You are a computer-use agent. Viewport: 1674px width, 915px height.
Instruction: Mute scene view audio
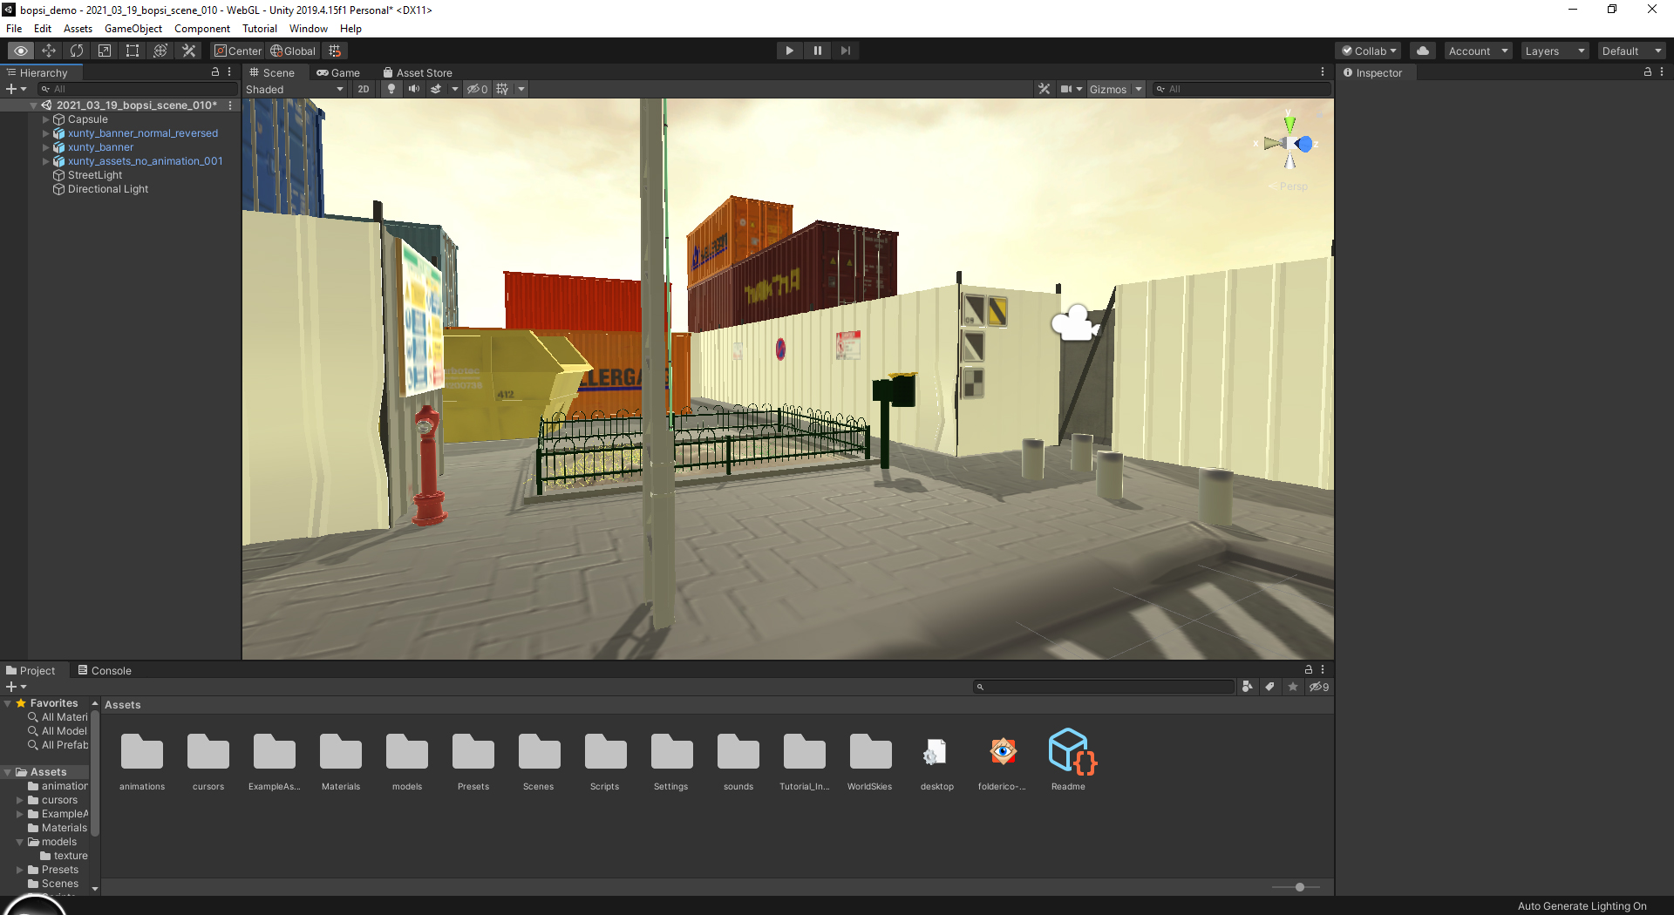point(413,88)
